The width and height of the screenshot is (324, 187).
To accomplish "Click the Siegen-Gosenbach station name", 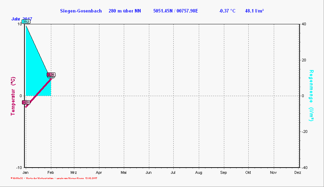I will [x=81, y=11].
